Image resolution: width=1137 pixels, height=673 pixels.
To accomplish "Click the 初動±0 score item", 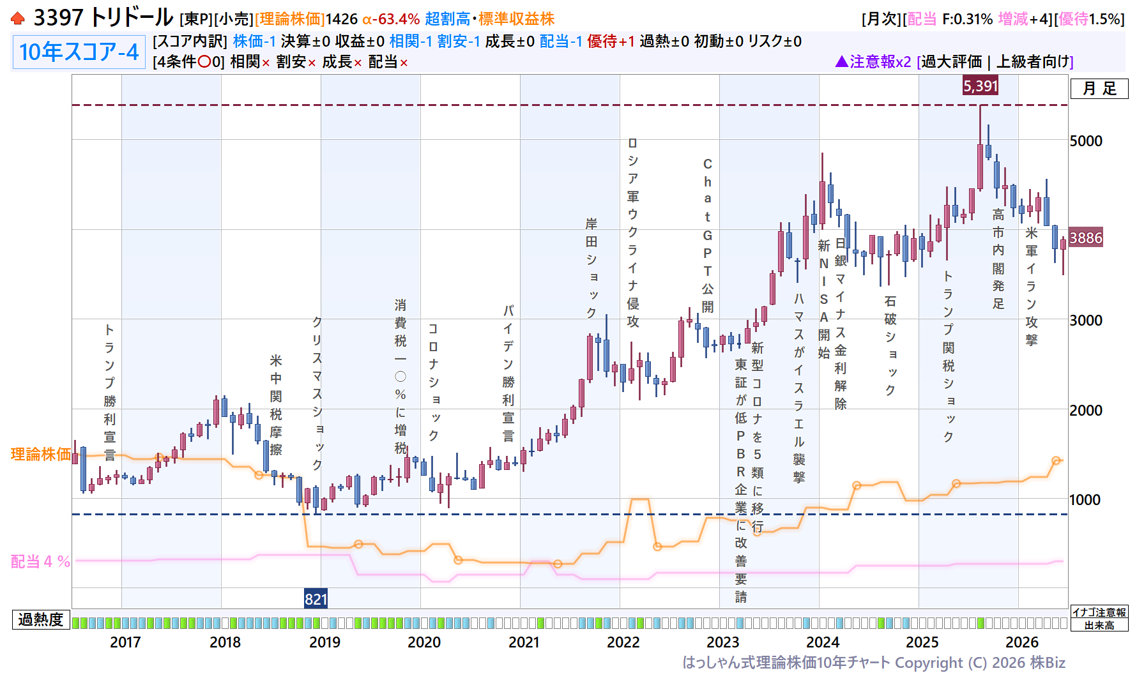I will tap(719, 42).
